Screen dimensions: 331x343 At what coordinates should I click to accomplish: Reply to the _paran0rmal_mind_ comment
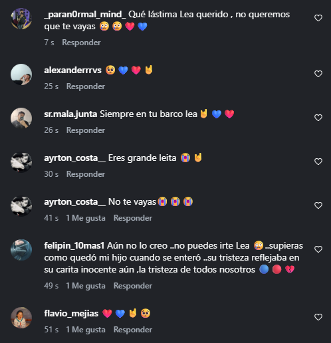pos(81,43)
